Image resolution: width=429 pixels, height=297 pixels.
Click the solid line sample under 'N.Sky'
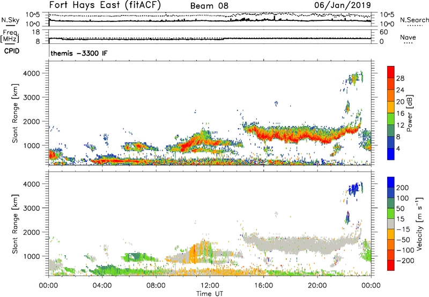(10, 25)
